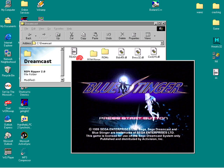Click the Paste toolbar button
The width and height of the screenshot is (224, 168).
[x=95, y=36]
